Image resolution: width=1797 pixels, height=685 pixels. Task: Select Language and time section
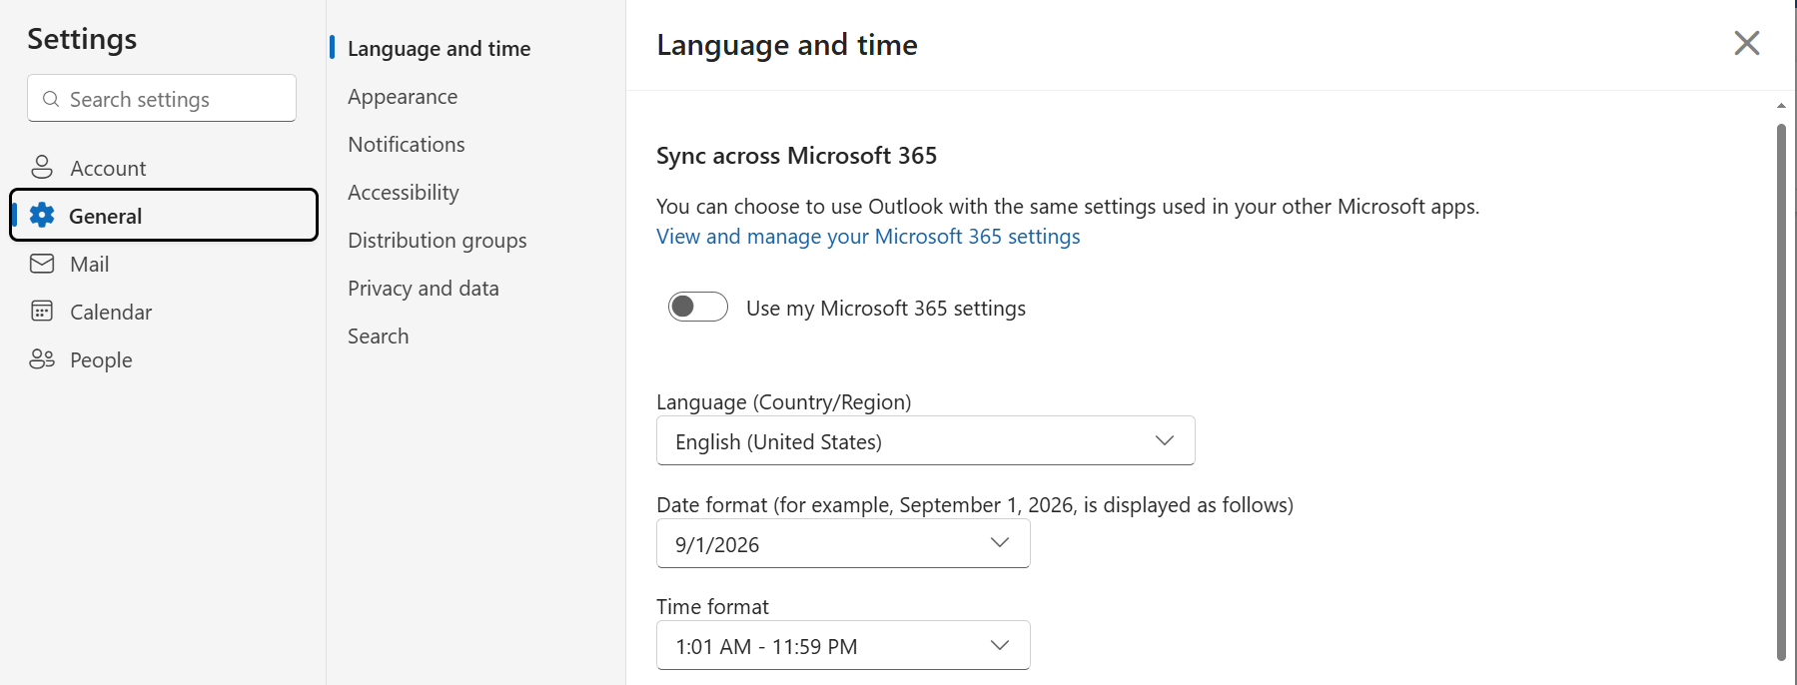(x=439, y=48)
